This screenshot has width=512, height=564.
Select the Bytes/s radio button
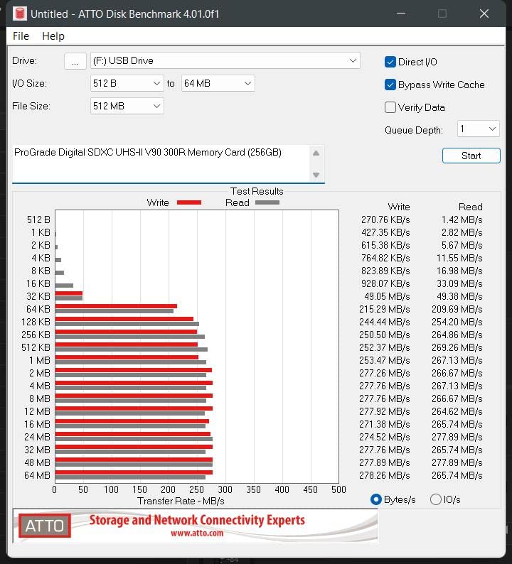click(x=376, y=499)
